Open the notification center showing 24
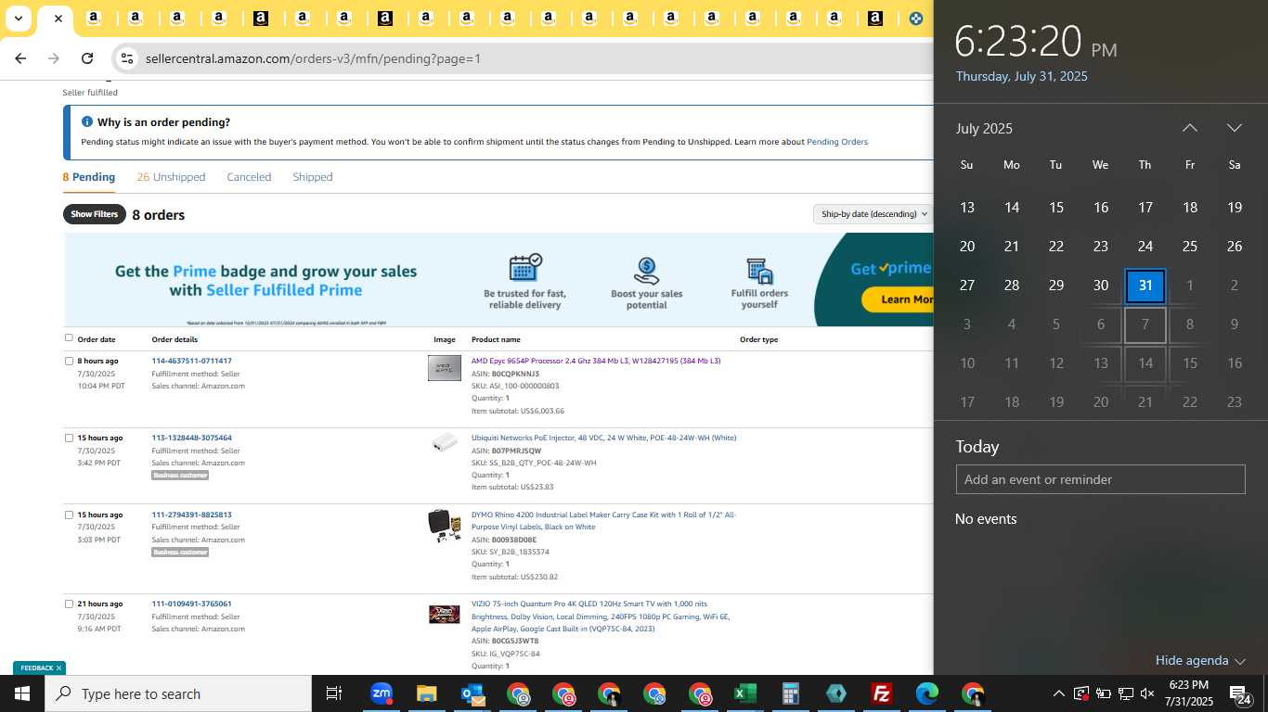 (1240, 693)
